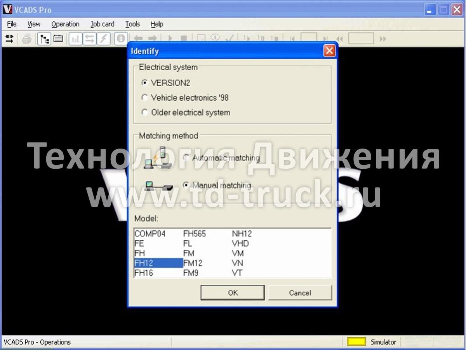Screen dimensions: 466x350
Task: Click VCADS Pro - Operations status text
Action: pyautogui.click(x=37, y=342)
